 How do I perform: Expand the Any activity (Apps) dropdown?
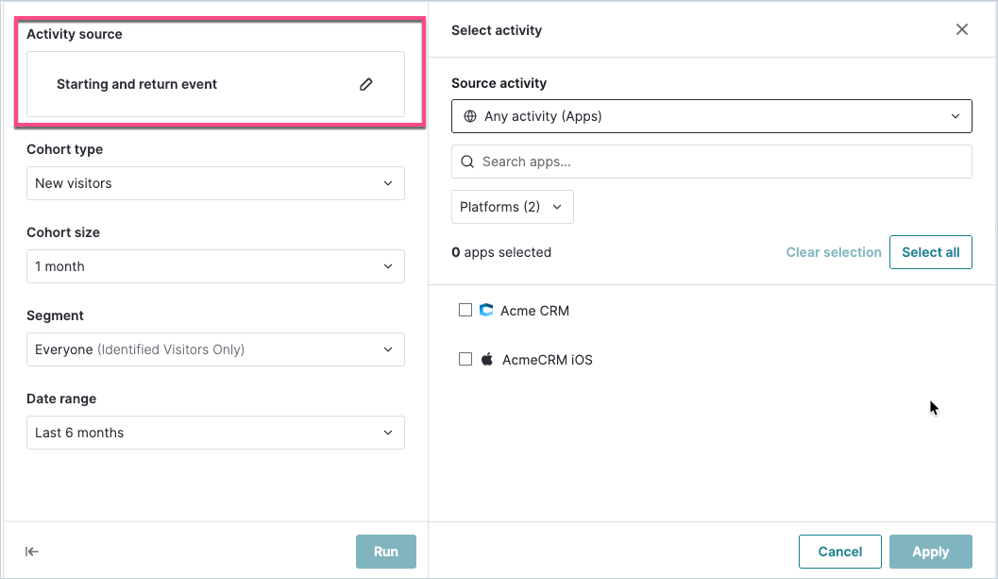[712, 116]
